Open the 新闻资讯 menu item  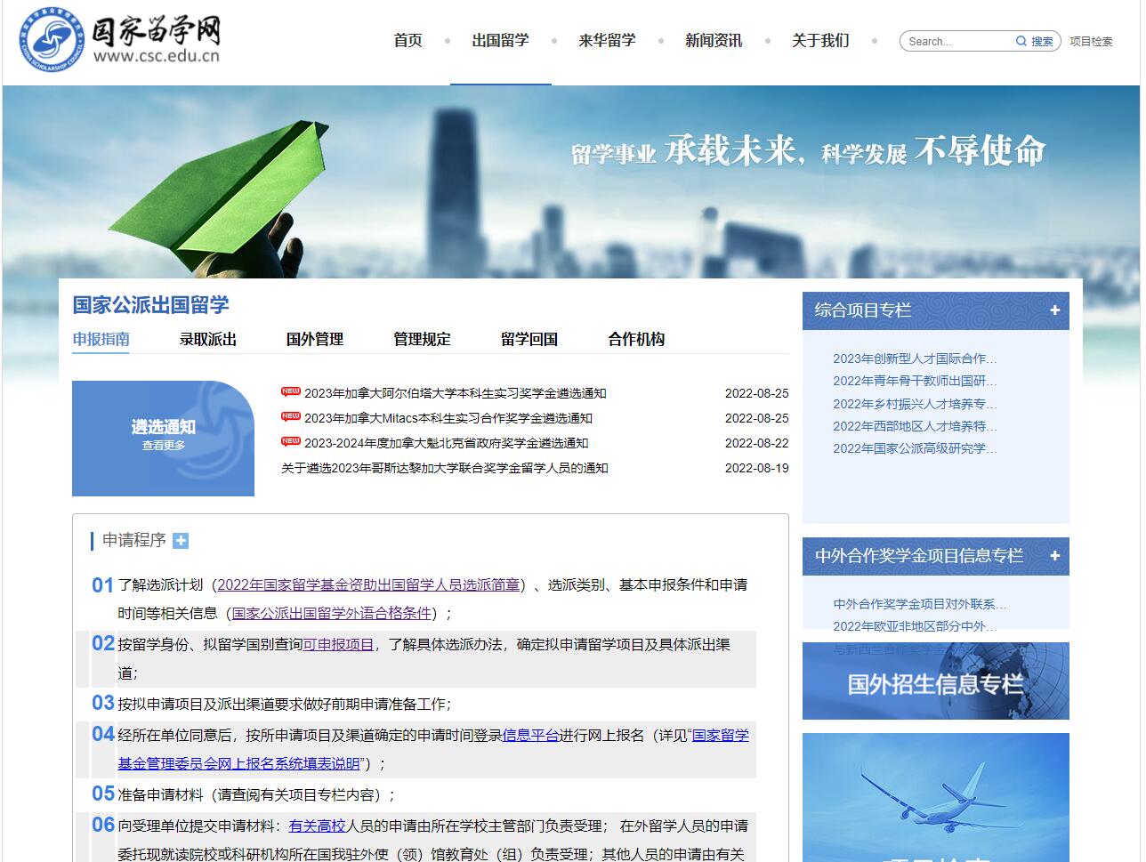[714, 40]
